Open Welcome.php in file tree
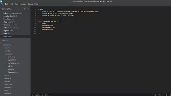The height and width of the screenshot is (96, 171). tap(13, 72)
